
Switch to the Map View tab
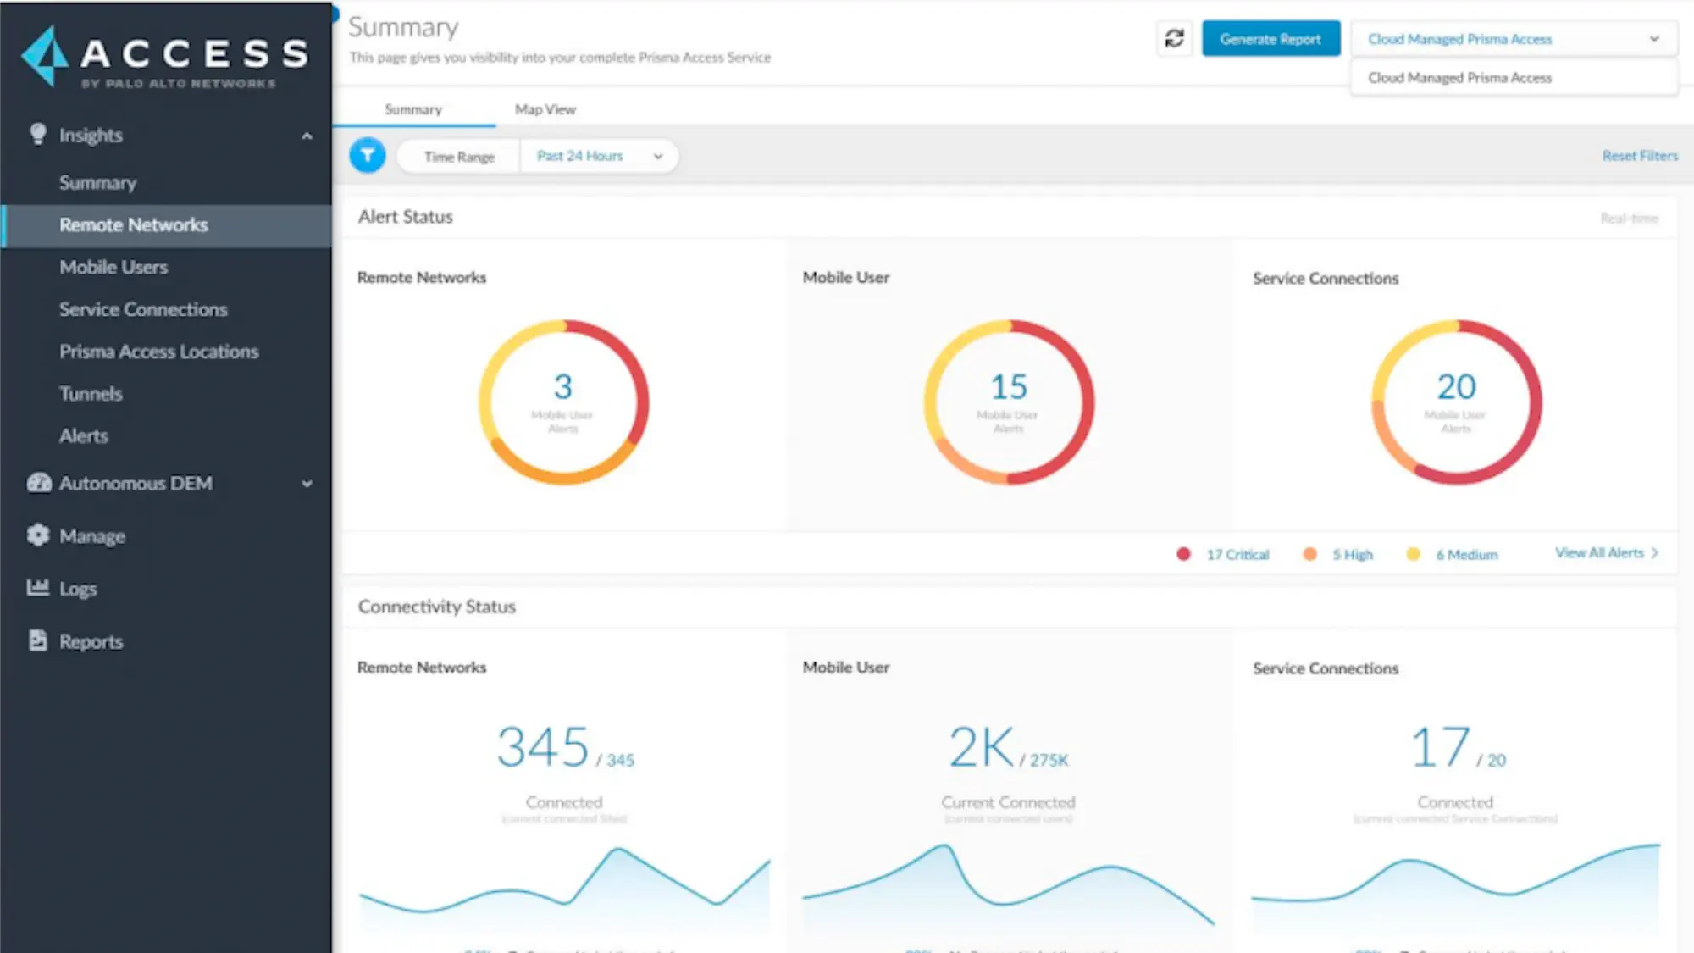click(x=545, y=109)
